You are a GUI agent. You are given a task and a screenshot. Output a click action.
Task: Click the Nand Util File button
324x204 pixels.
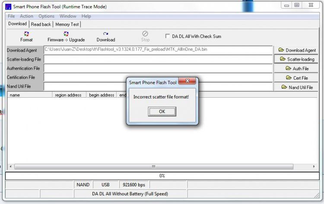point(297,87)
